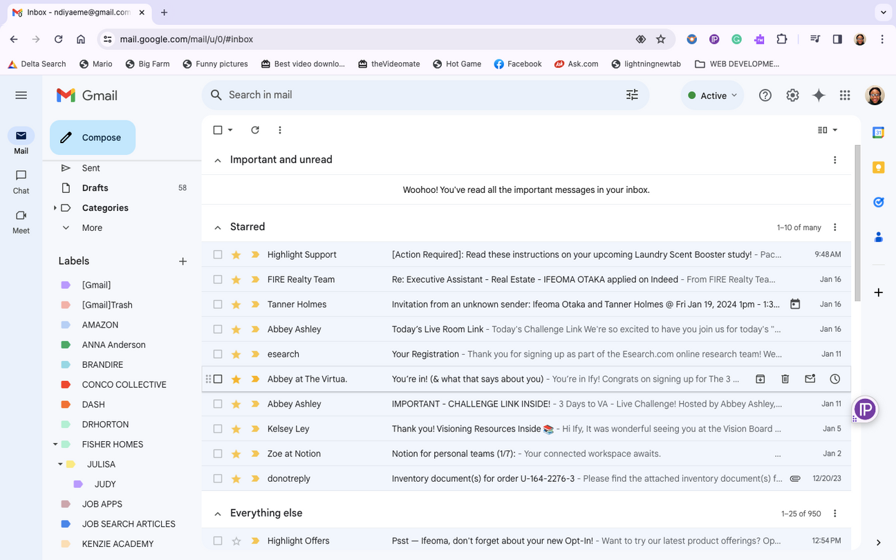Collapse the JULISA label arrow

[x=60, y=465]
